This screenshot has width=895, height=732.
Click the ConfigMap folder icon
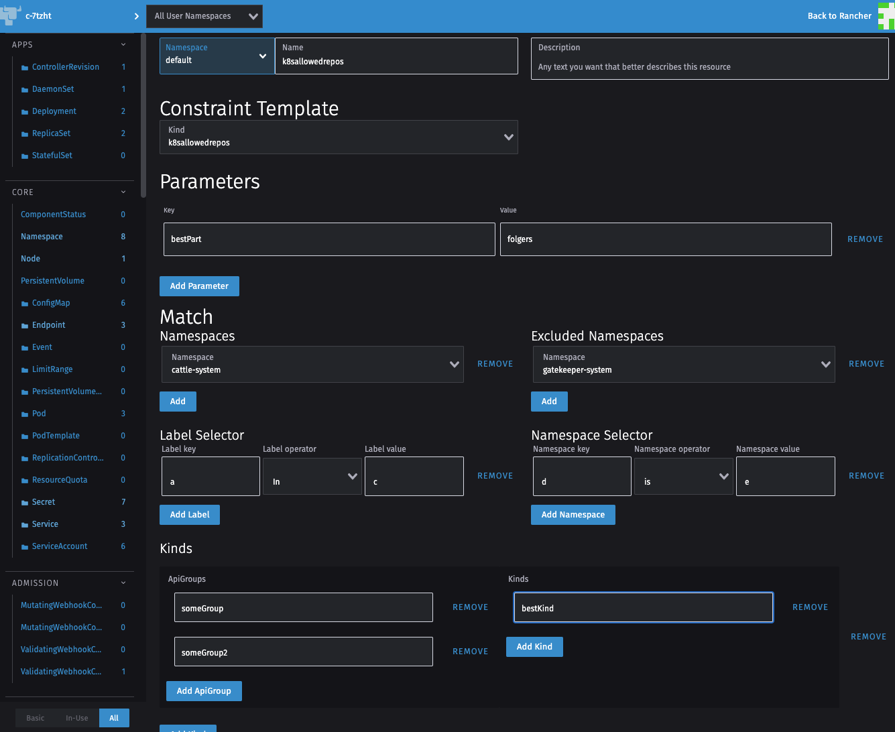pyautogui.click(x=23, y=302)
